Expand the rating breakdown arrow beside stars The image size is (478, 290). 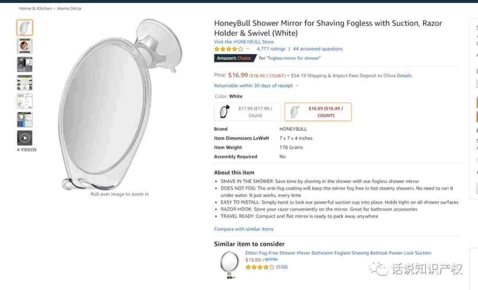pos(248,49)
